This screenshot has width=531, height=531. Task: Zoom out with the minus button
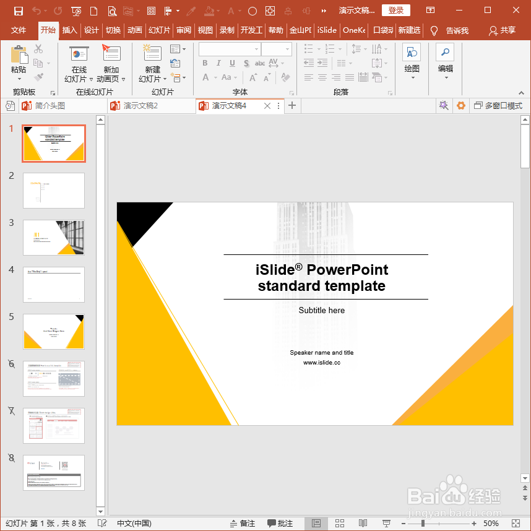pos(404,524)
